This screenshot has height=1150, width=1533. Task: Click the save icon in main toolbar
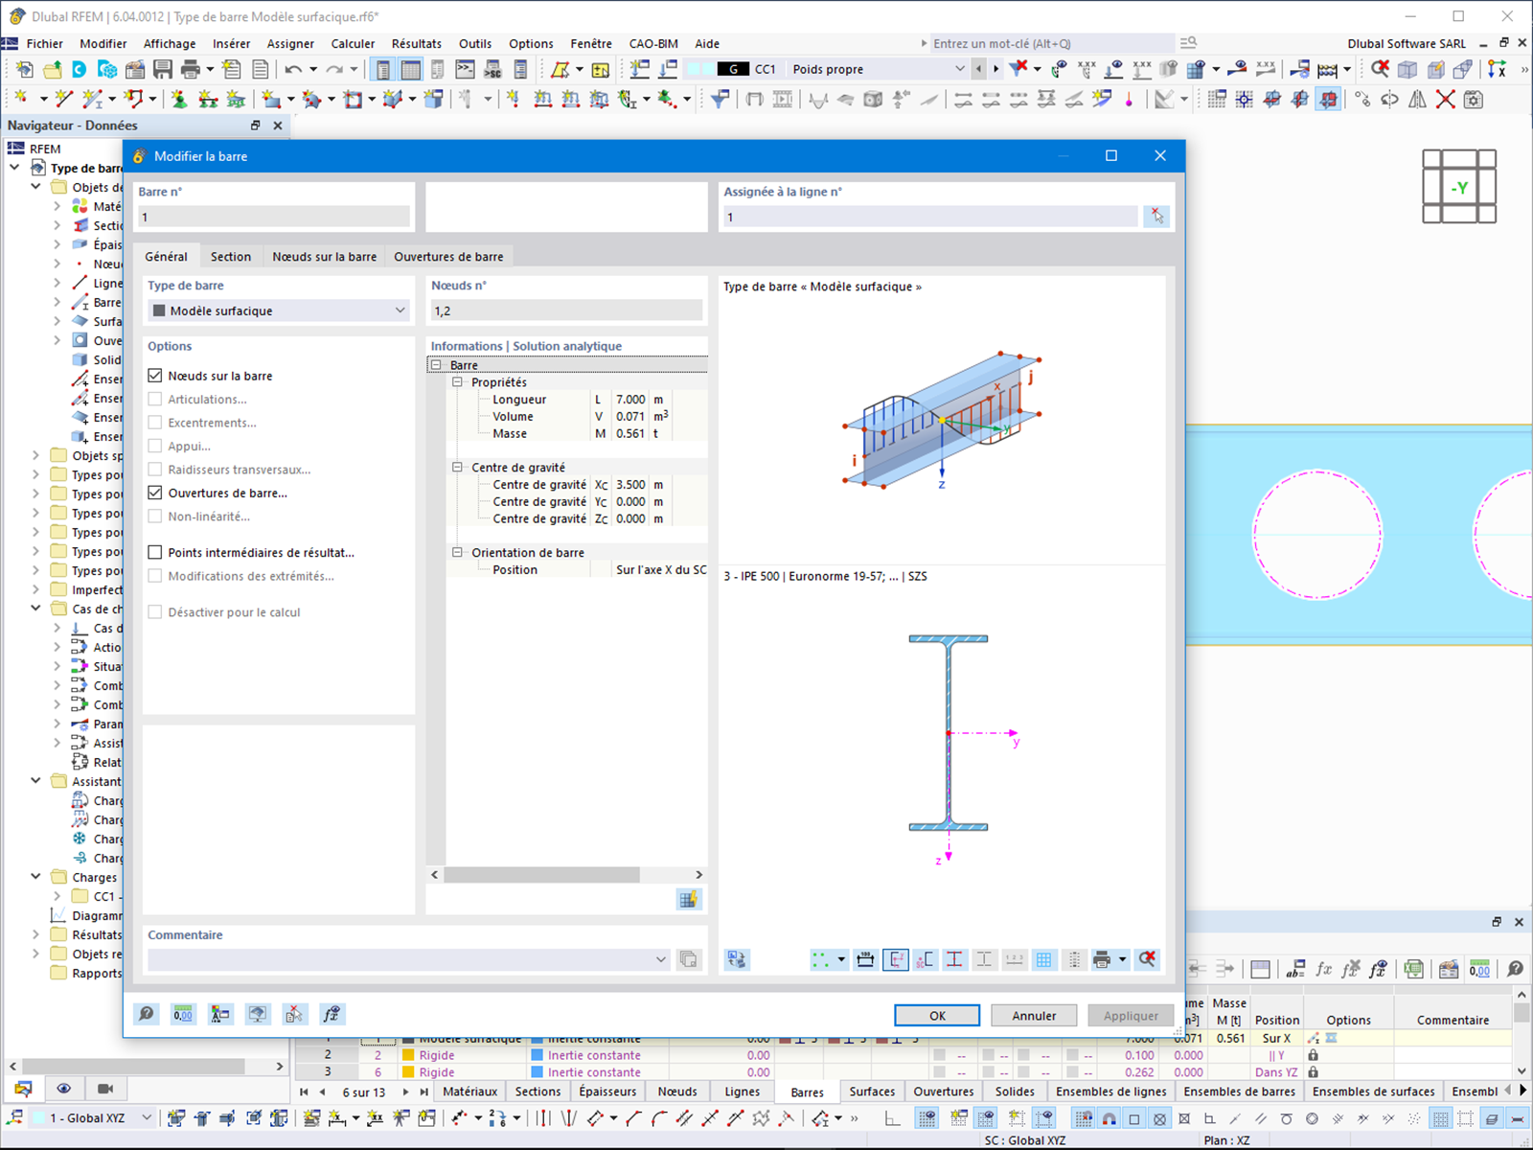[x=163, y=69]
